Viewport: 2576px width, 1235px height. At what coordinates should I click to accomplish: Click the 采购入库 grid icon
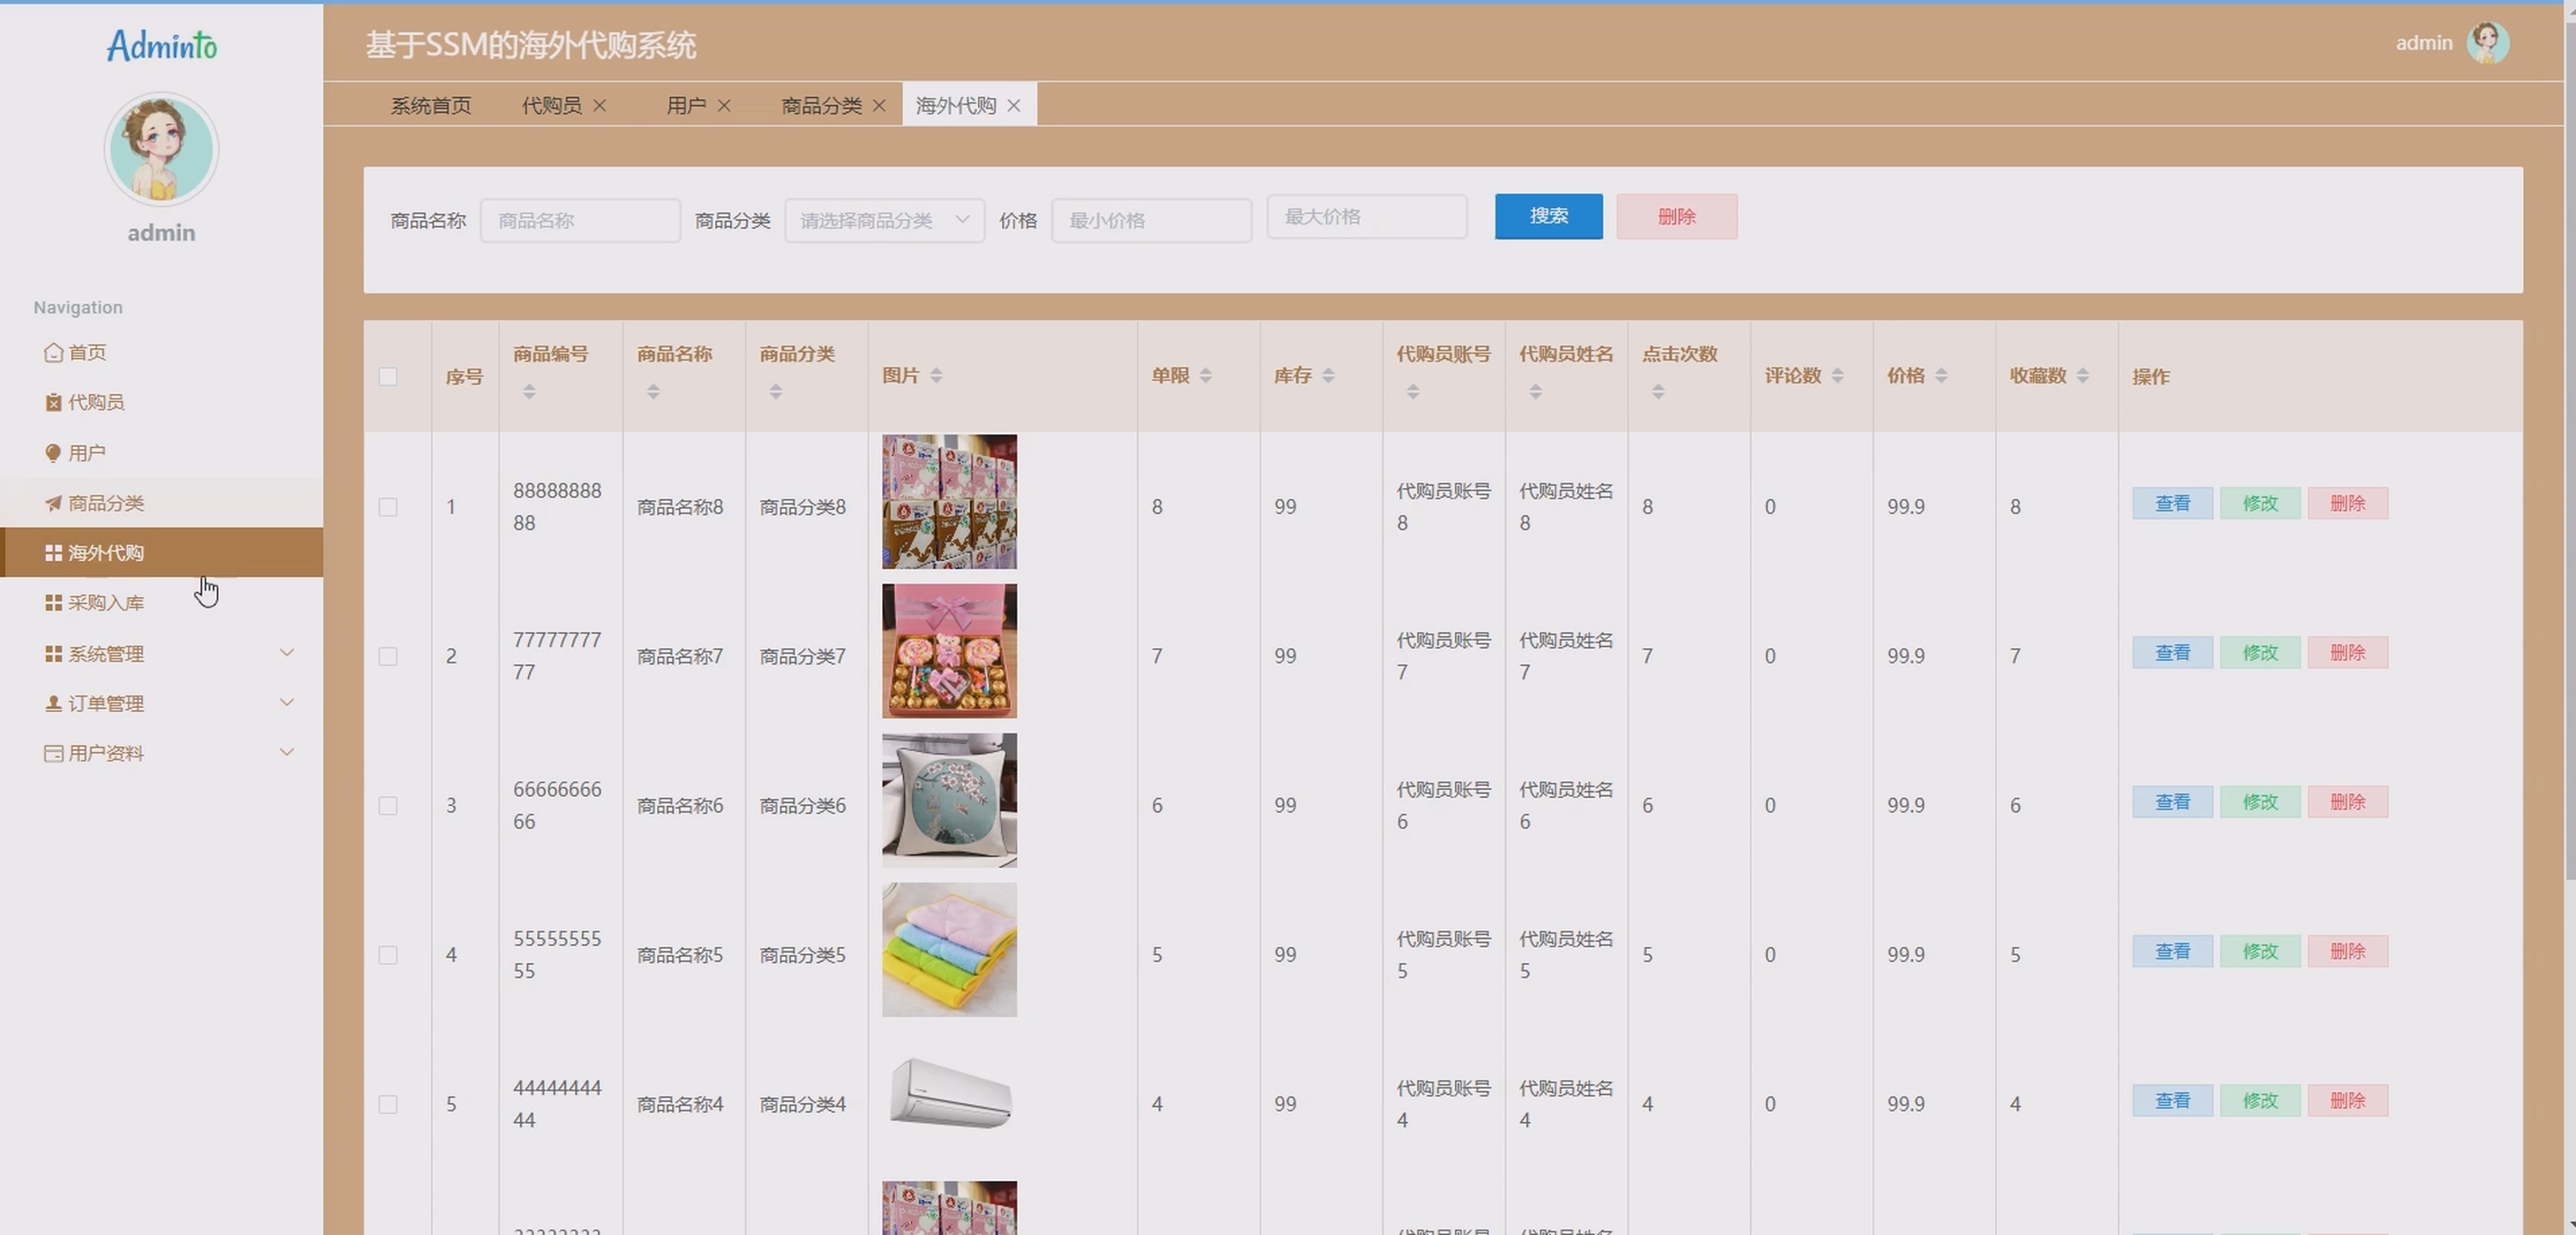53,602
